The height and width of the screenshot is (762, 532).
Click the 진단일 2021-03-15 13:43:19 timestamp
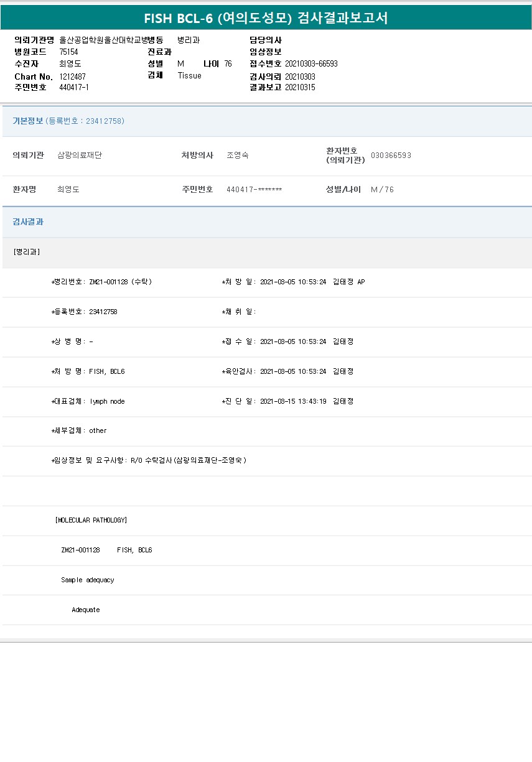coord(292,401)
